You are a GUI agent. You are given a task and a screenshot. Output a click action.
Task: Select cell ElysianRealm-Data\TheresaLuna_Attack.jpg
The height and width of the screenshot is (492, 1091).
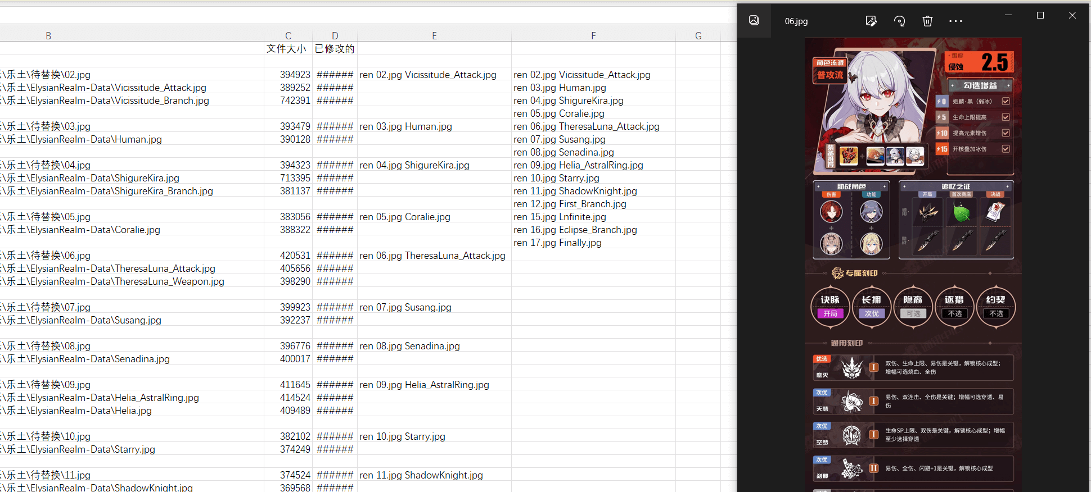point(132,268)
